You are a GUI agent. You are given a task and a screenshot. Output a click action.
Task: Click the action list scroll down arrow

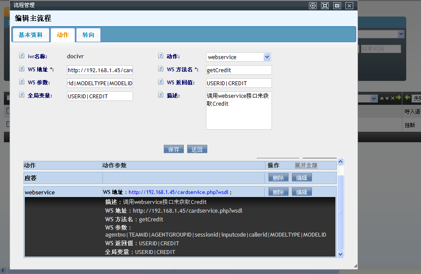[x=341, y=254]
